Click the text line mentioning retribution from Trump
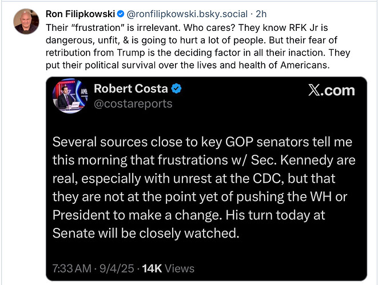Image resolution: width=378 pixels, height=285 pixels. click(198, 53)
